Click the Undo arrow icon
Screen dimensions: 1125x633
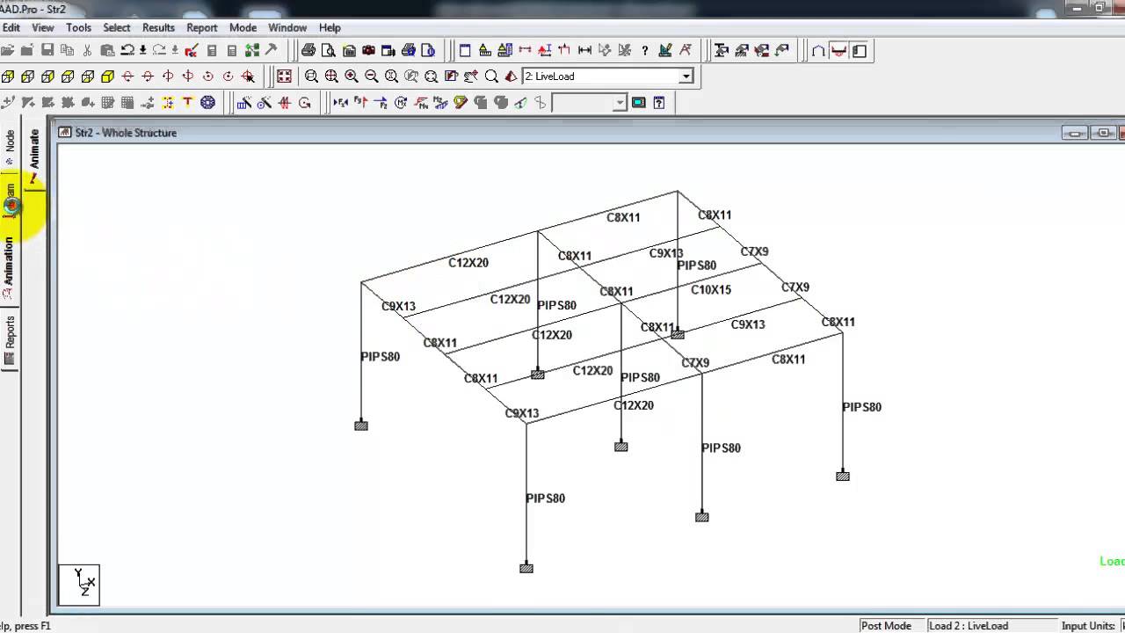tap(127, 50)
